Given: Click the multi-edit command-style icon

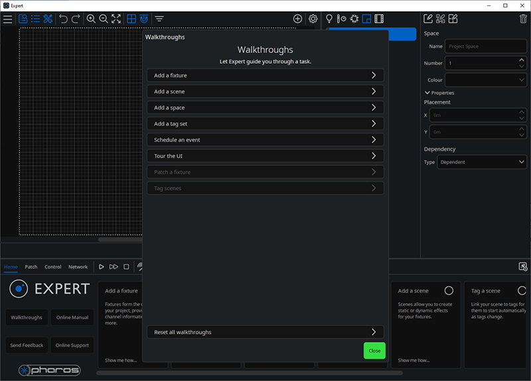Looking at the screenshot, I should click(440, 19).
